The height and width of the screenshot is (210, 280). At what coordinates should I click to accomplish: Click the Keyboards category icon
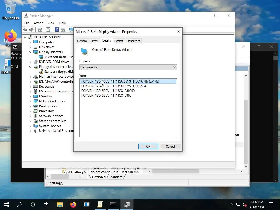(x=36, y=86)
